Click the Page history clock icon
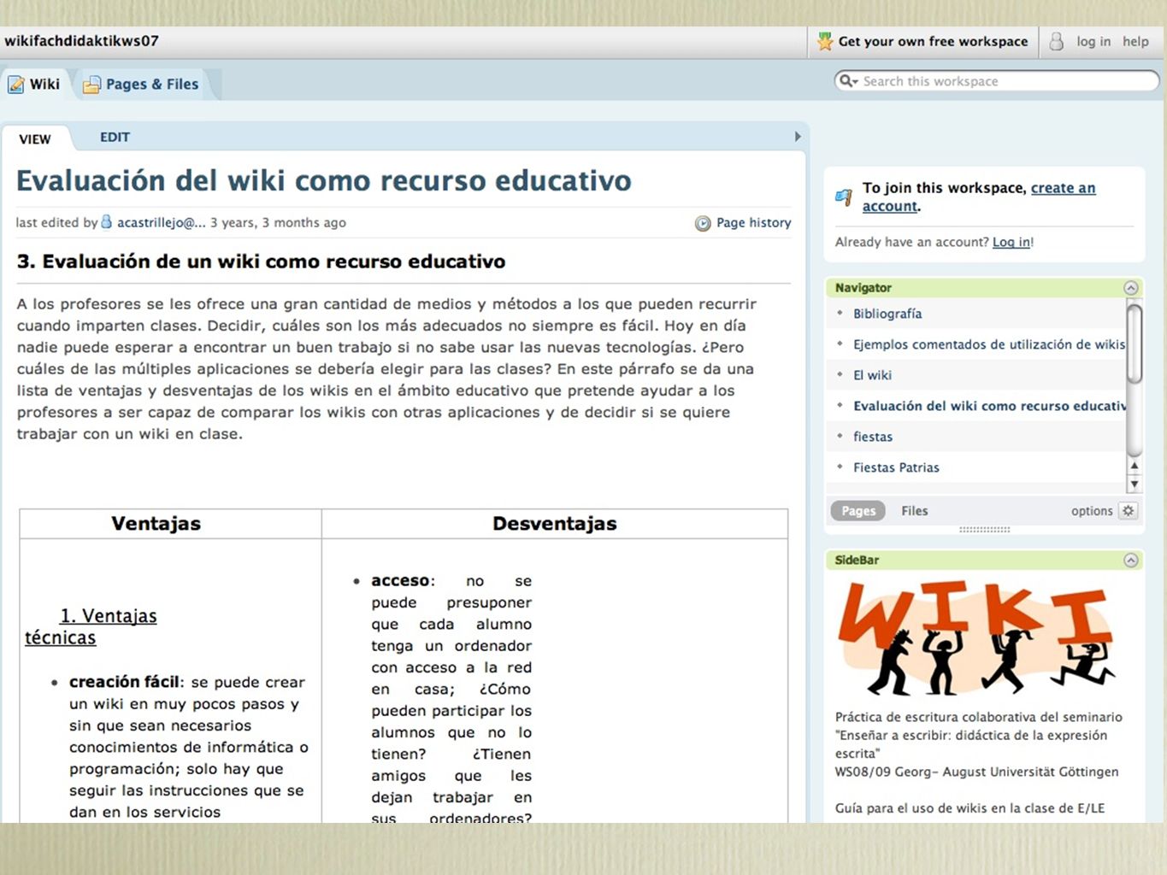This screenshot has width=1167, height=875. point(703,223)
